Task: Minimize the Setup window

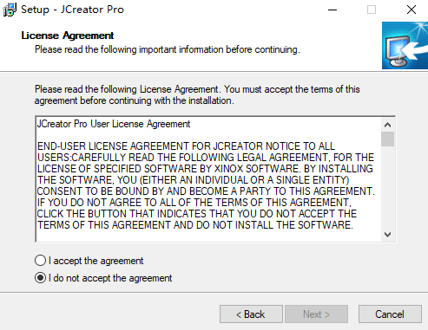Action: coord(333,10)
